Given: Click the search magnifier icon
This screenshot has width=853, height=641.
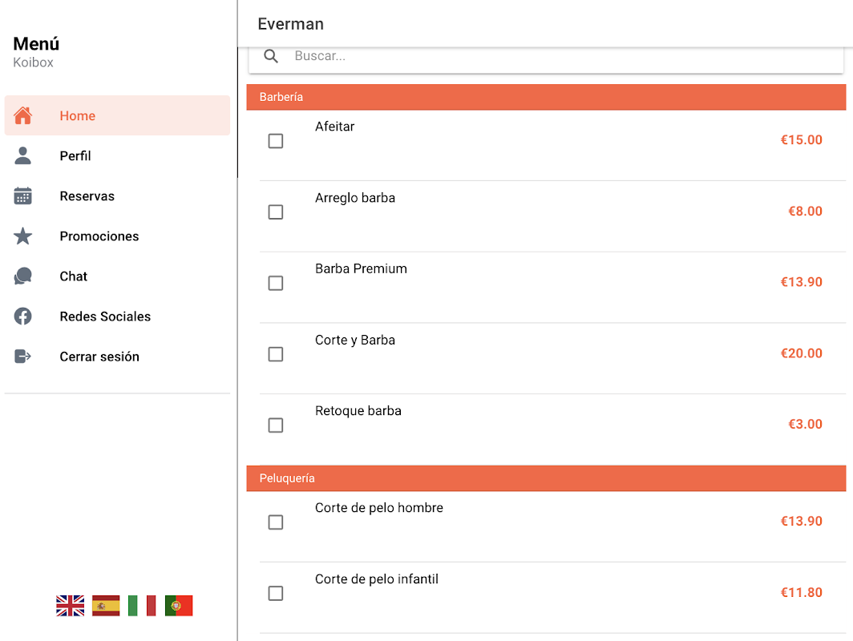Looking at the screenshot, I should (271, 56).
